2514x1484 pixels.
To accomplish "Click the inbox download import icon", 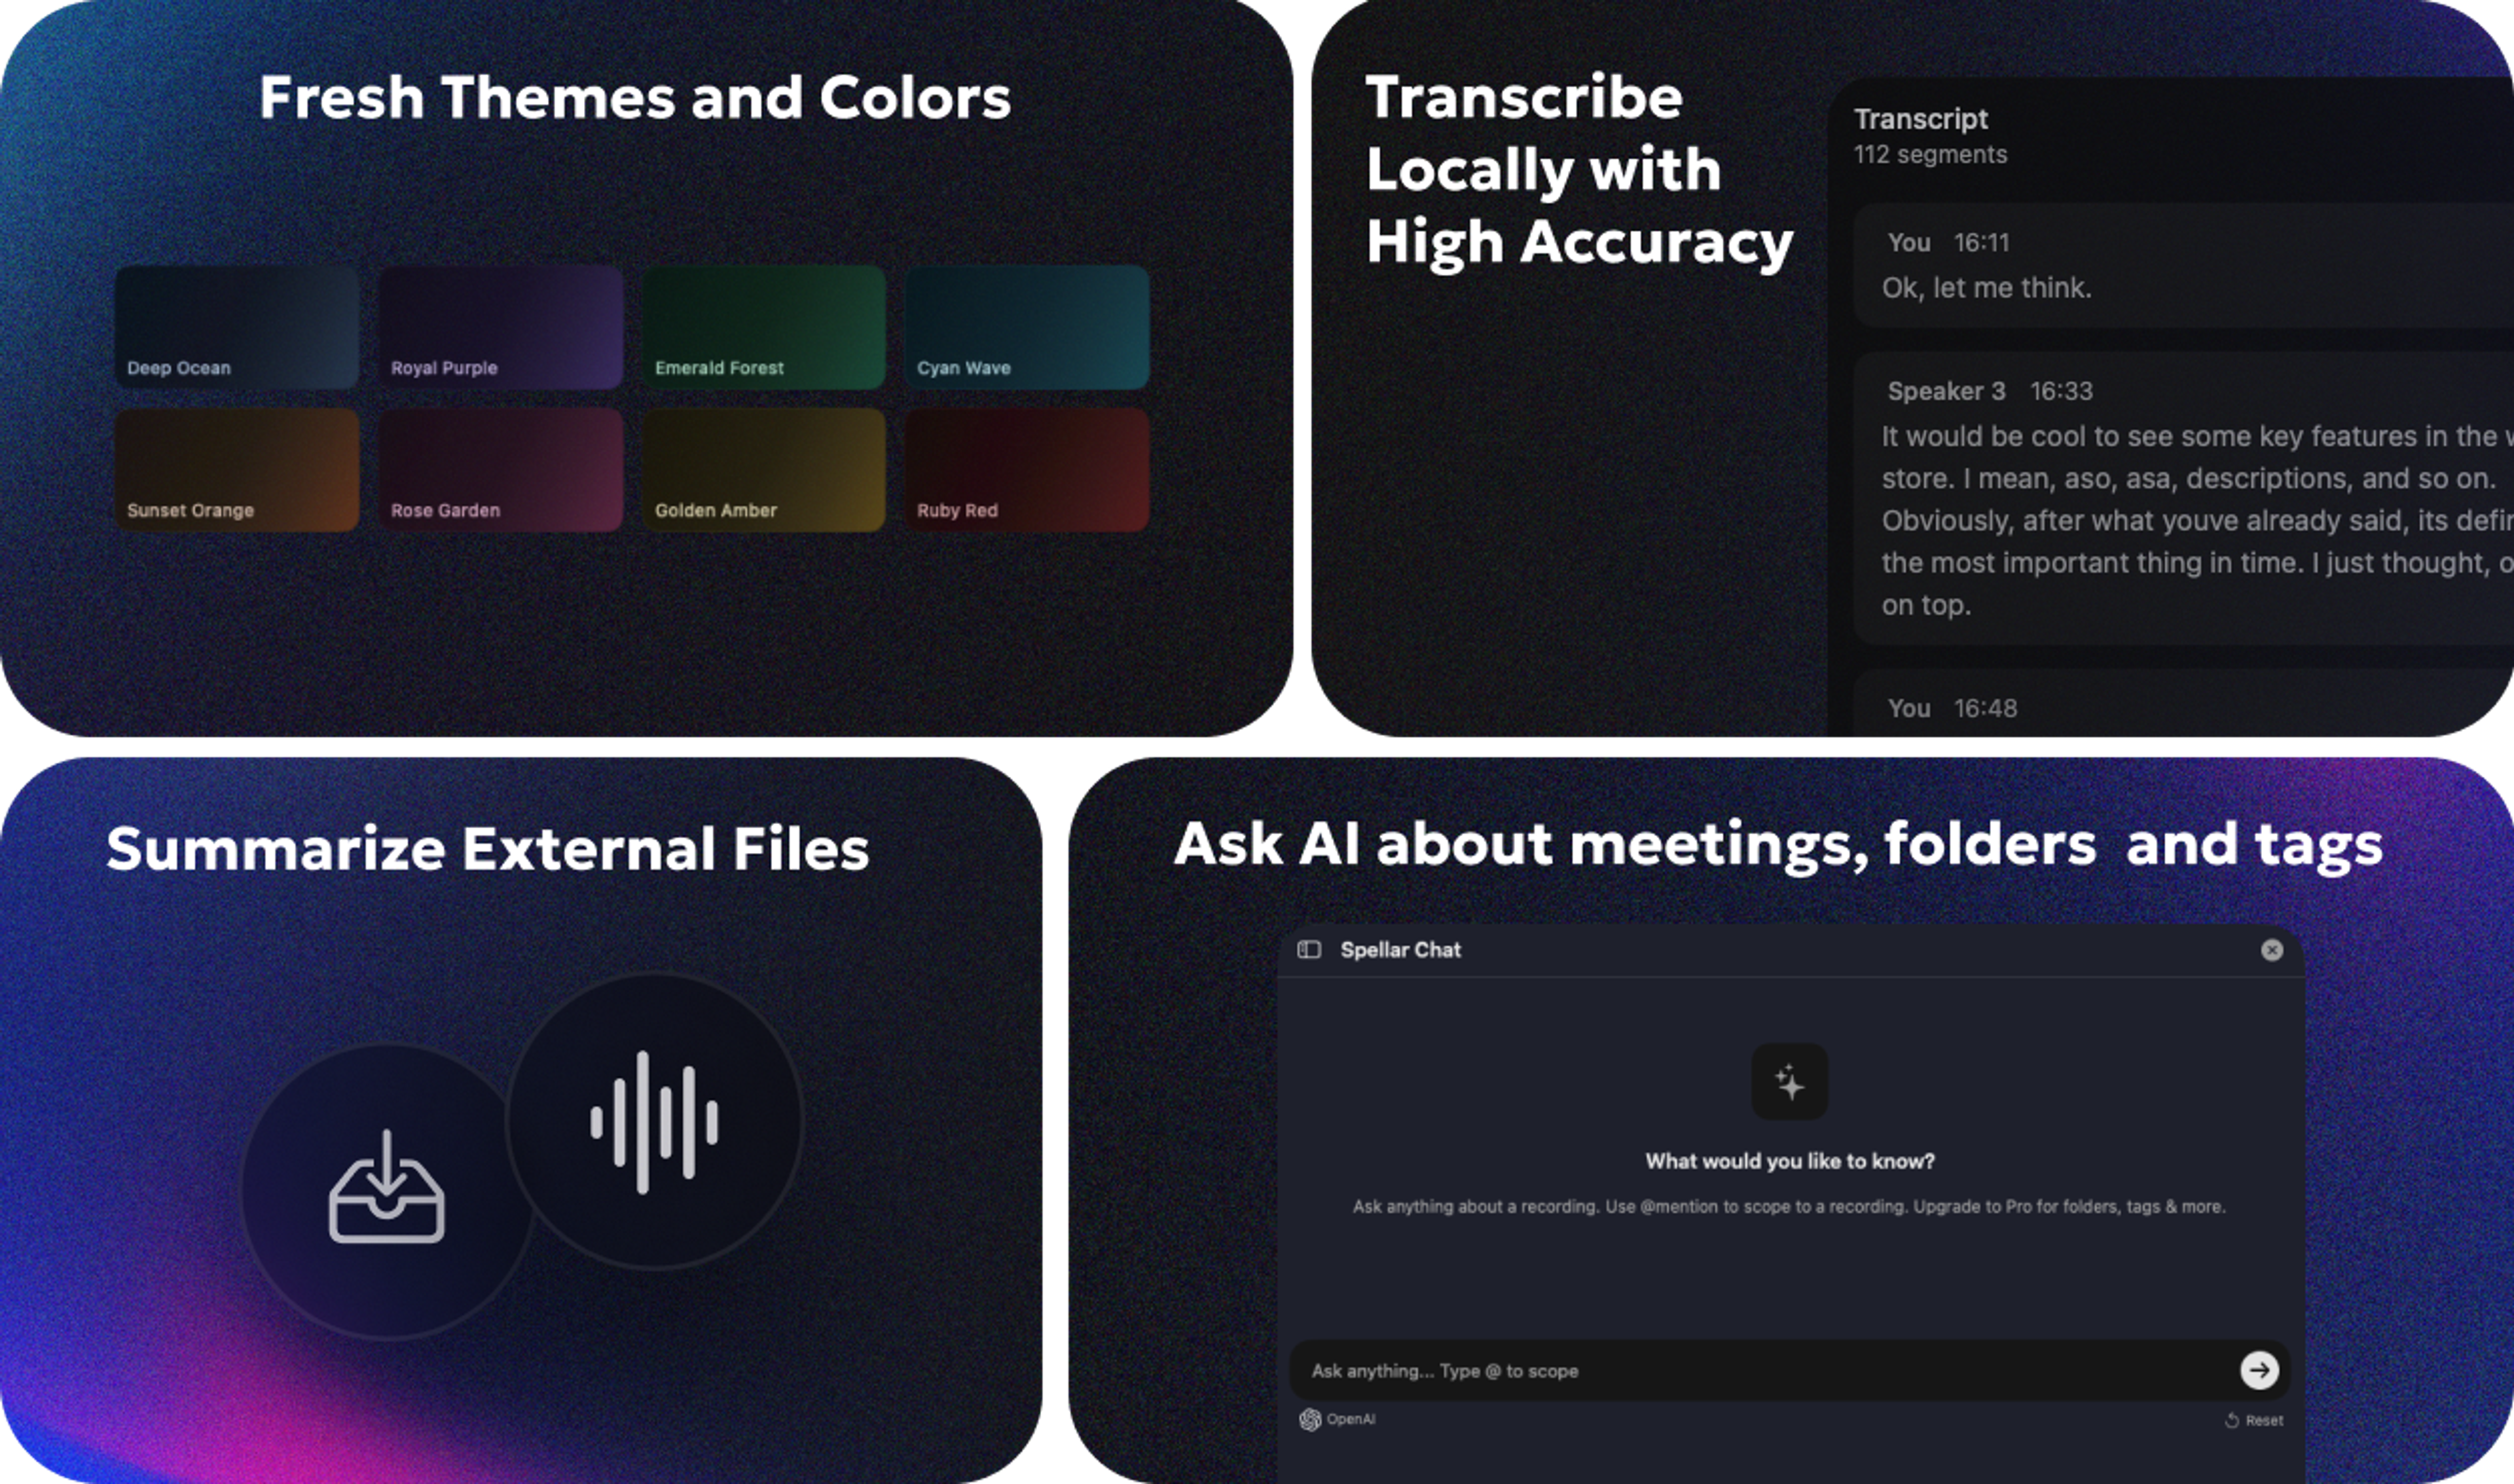I will tap(387, 1187).
